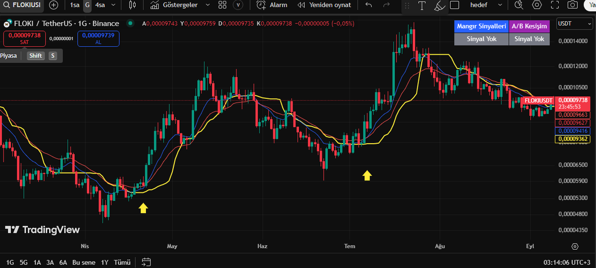
Task: Set range to 5G
Action: coord(24,262)
